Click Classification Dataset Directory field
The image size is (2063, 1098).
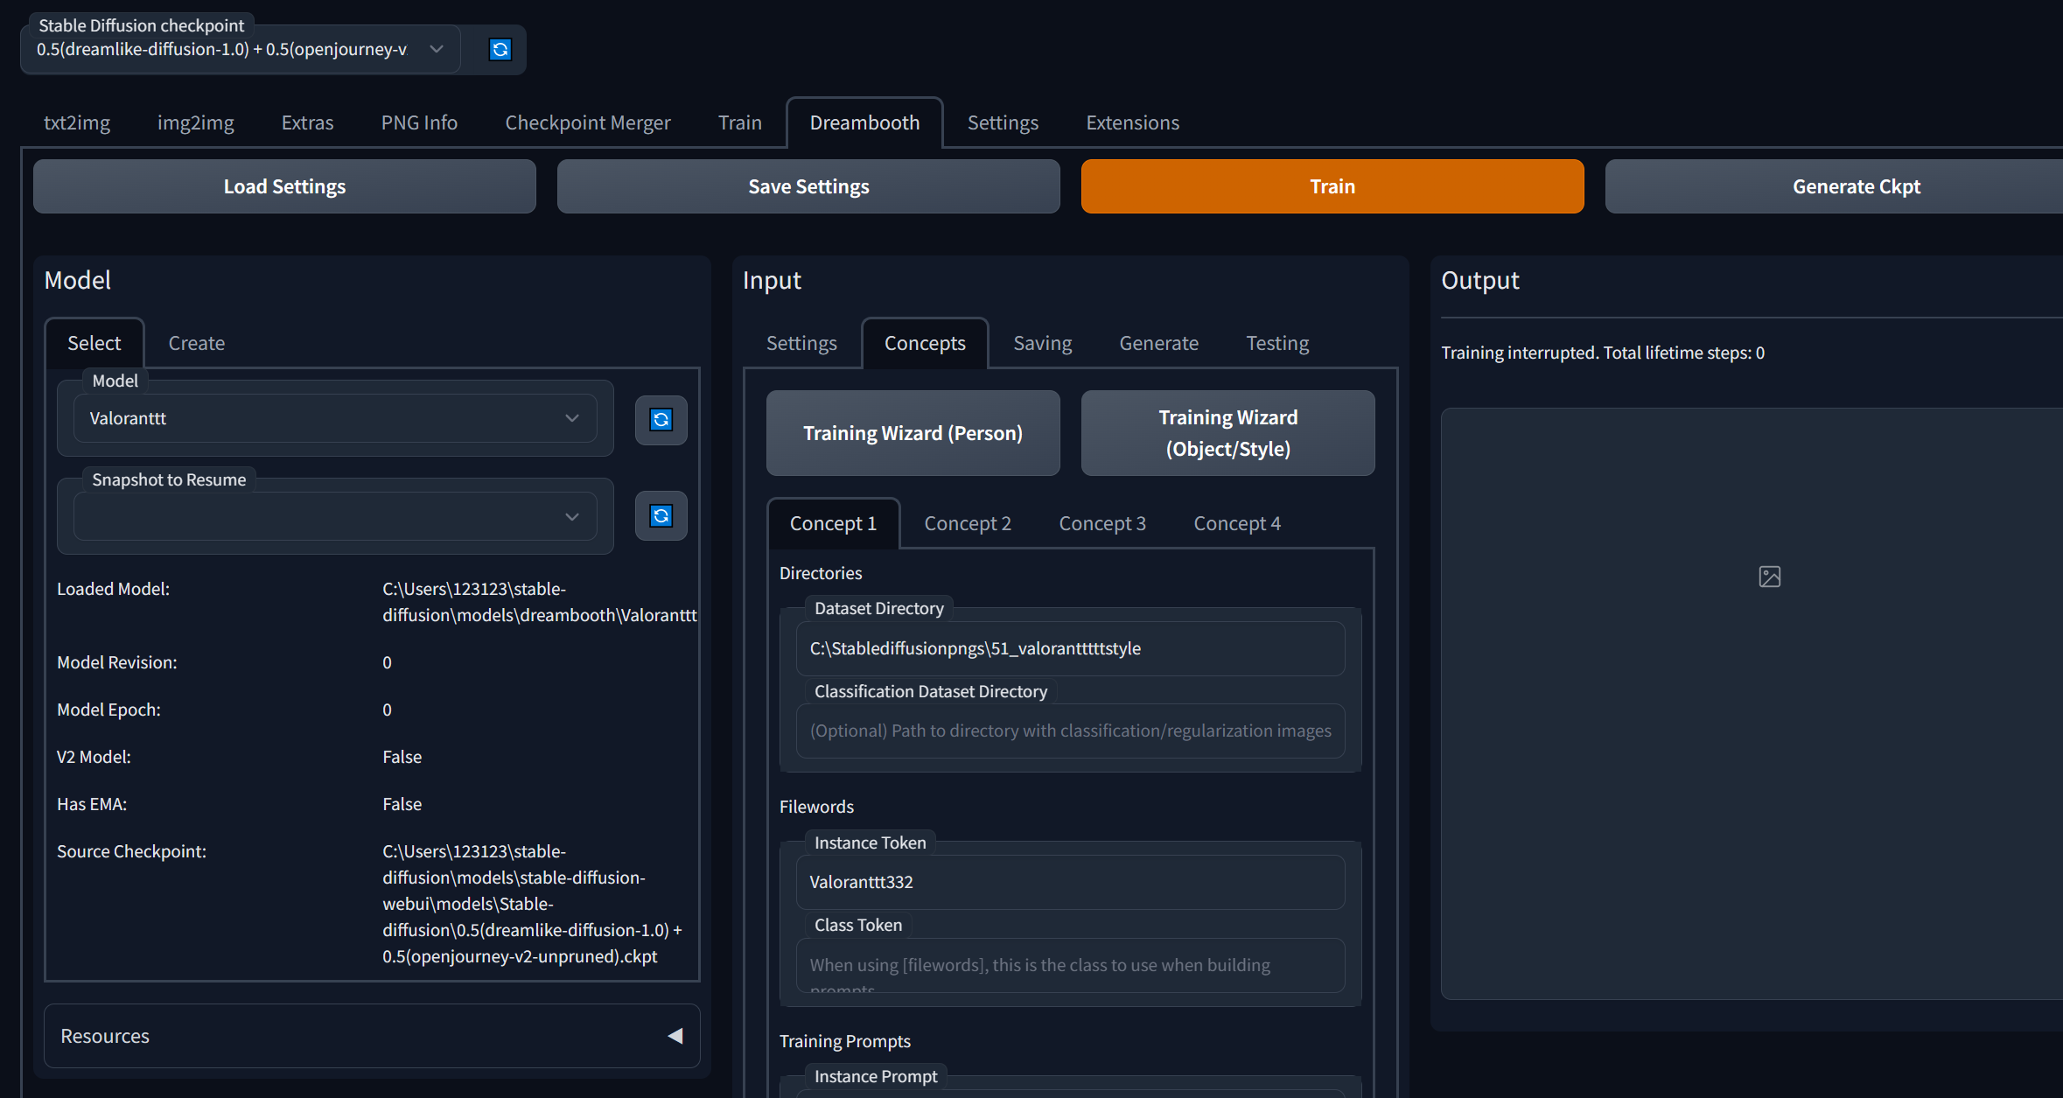(x=1069, y=731)
